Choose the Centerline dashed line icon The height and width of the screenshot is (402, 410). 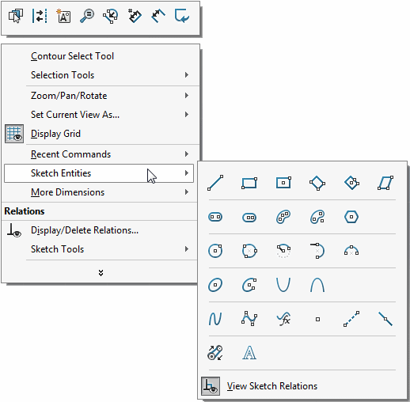point(351,319)
